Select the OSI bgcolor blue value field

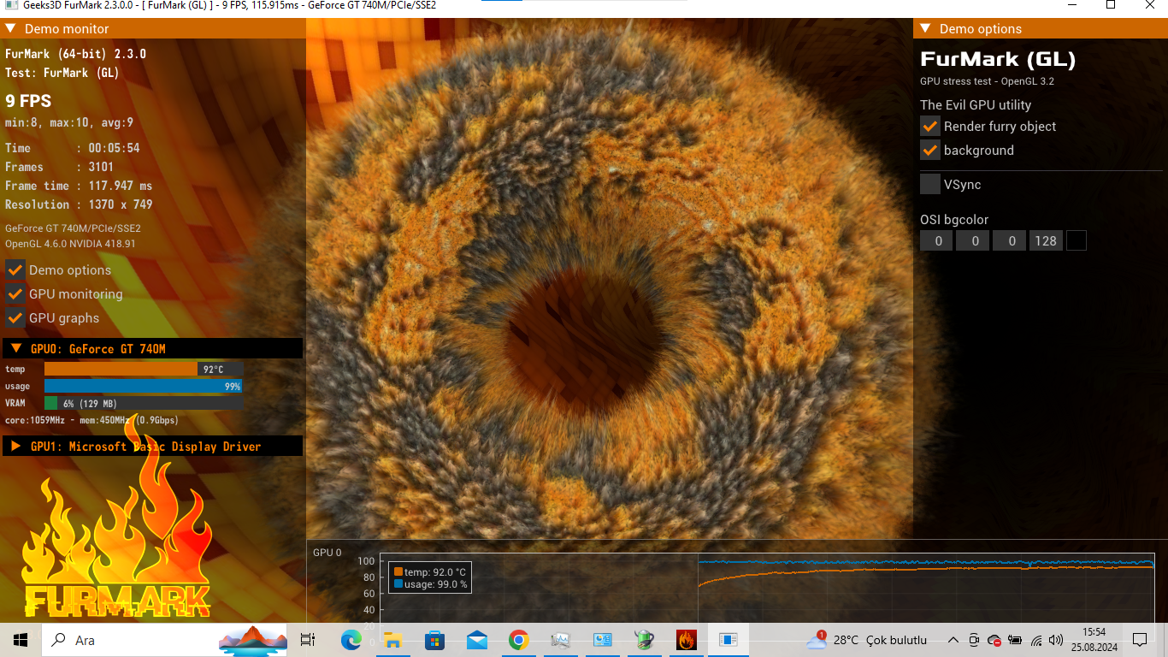[1011, 240]
